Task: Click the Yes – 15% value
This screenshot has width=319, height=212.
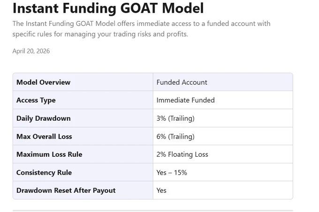Action: [x=172, y=172]
